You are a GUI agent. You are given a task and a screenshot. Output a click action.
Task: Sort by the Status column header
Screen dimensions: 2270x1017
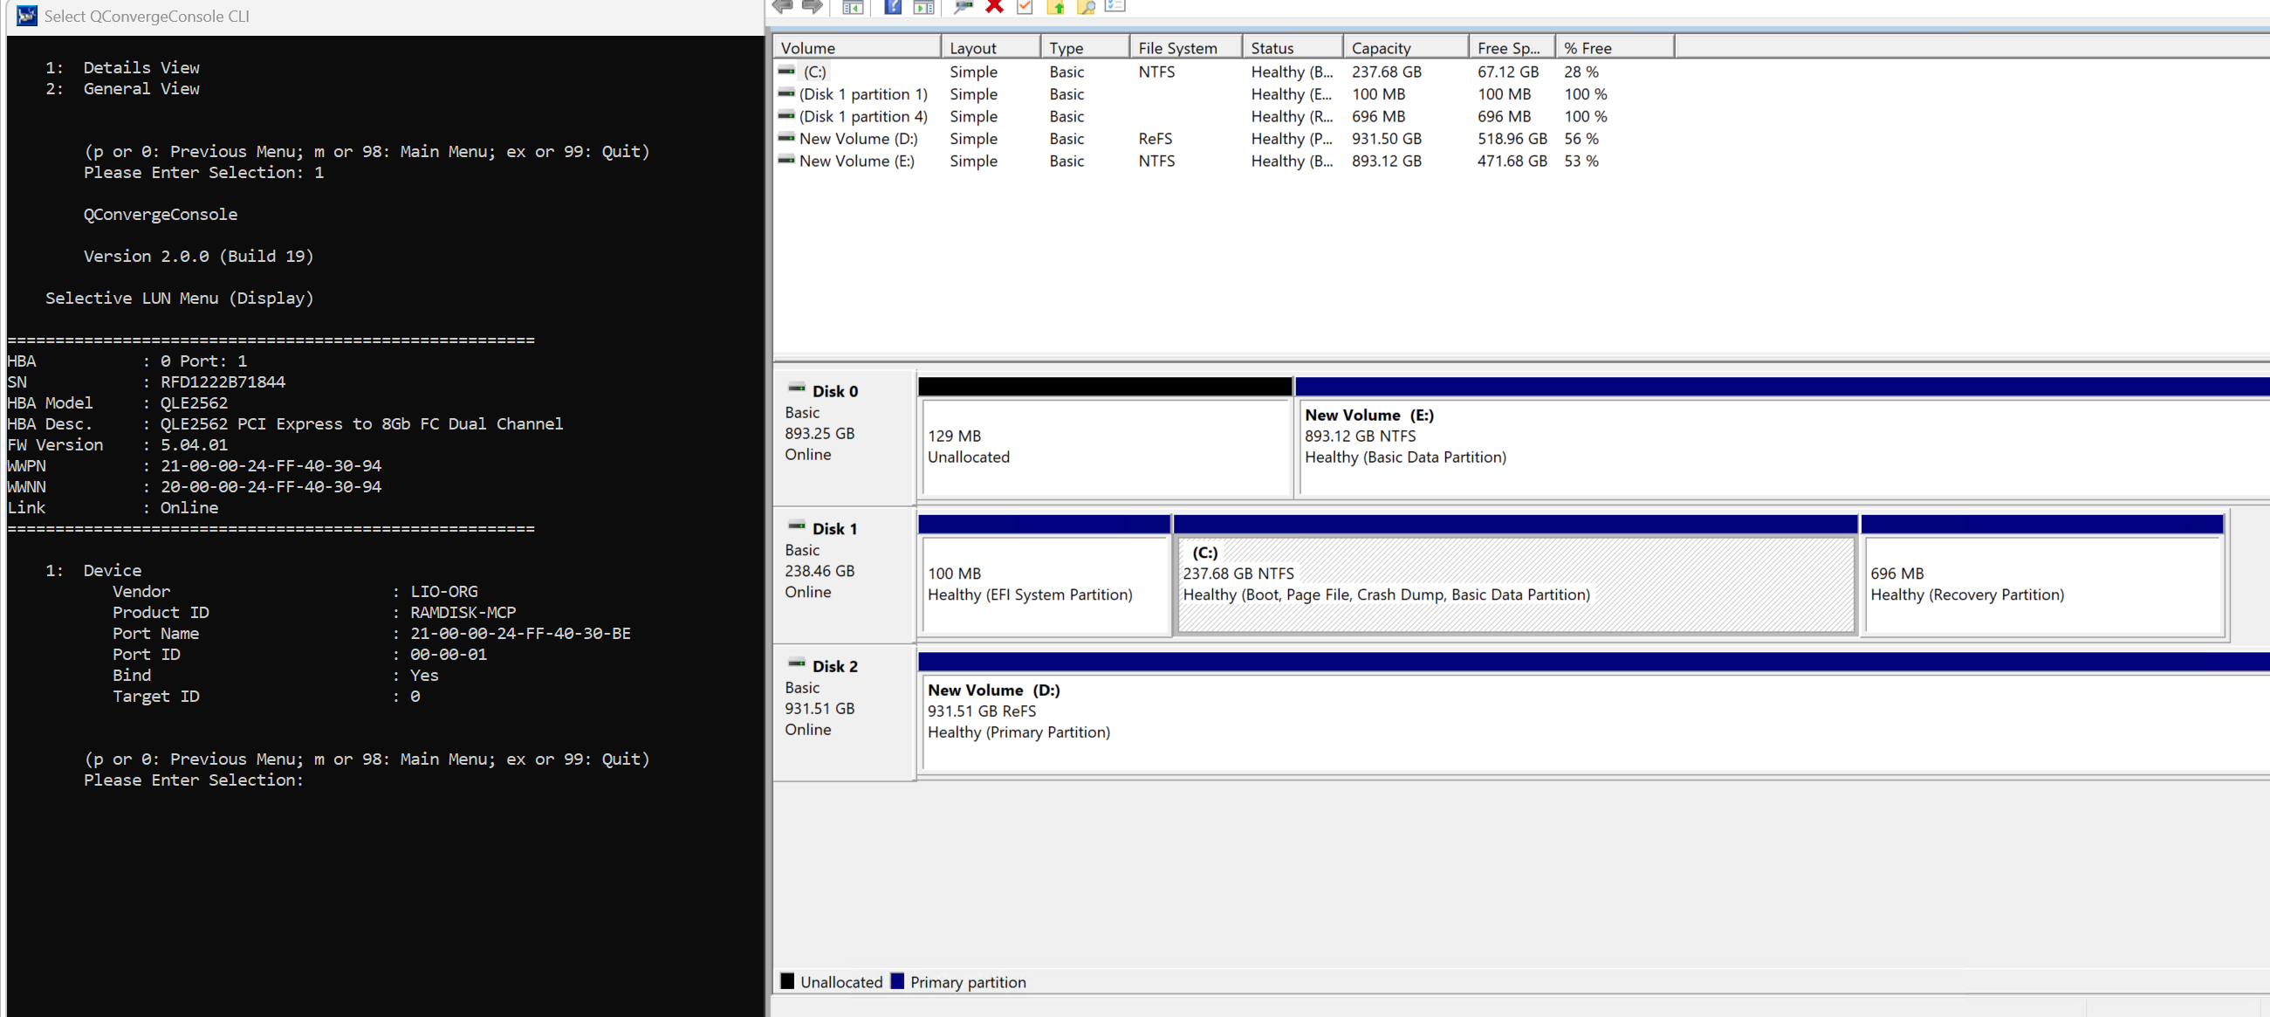pos(1293,48)
